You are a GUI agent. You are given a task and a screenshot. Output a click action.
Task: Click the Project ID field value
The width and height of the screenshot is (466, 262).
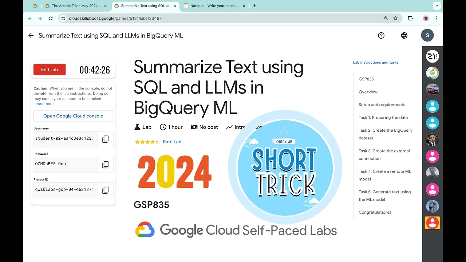[66, 190]
